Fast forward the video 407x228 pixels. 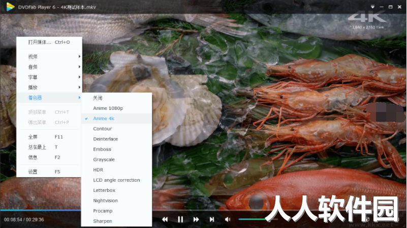(x=196, y=219)
